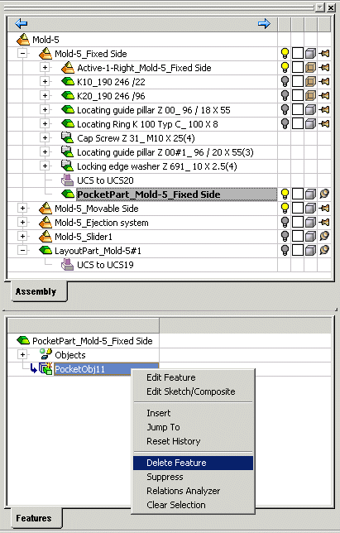This screenshot has width=340, height=533.
Task: Expand the Objects node in Features tree
Action: coord(23,354)
